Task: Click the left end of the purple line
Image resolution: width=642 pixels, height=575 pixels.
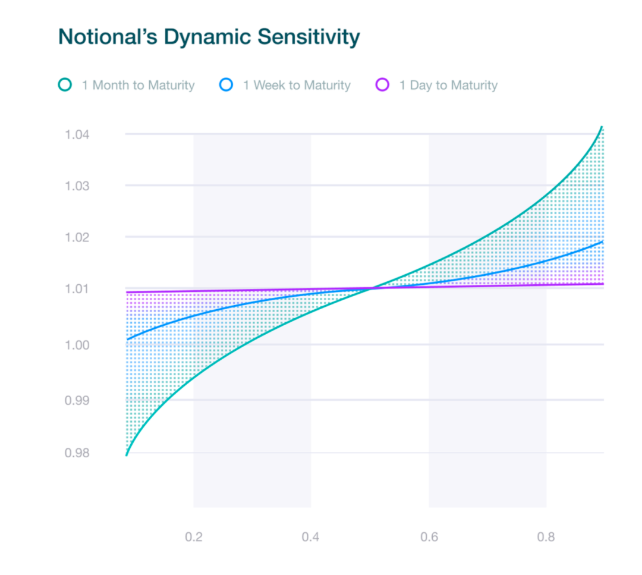Action: [127, 292]
